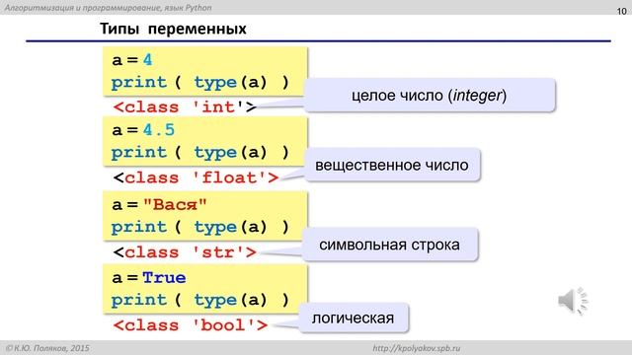This screenshot has height=355, width=632.
Task: Click the output <class 'int'>
Action: 185,107
